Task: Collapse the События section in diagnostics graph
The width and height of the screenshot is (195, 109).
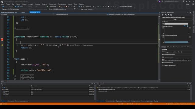Action: pos(162,22)
